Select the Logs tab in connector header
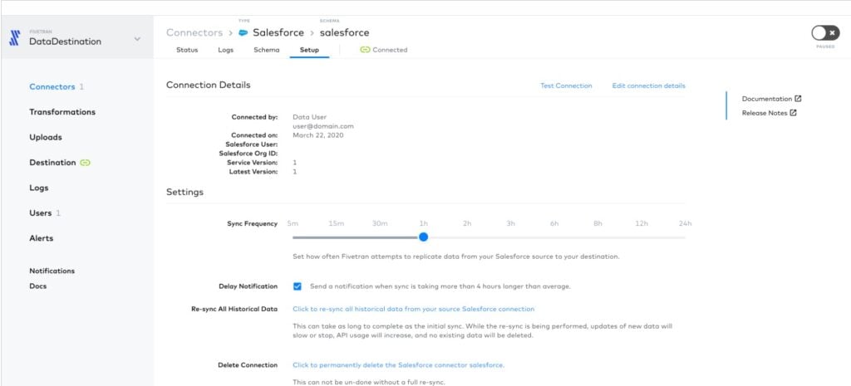851x386 pixels. tap(226, 50)
